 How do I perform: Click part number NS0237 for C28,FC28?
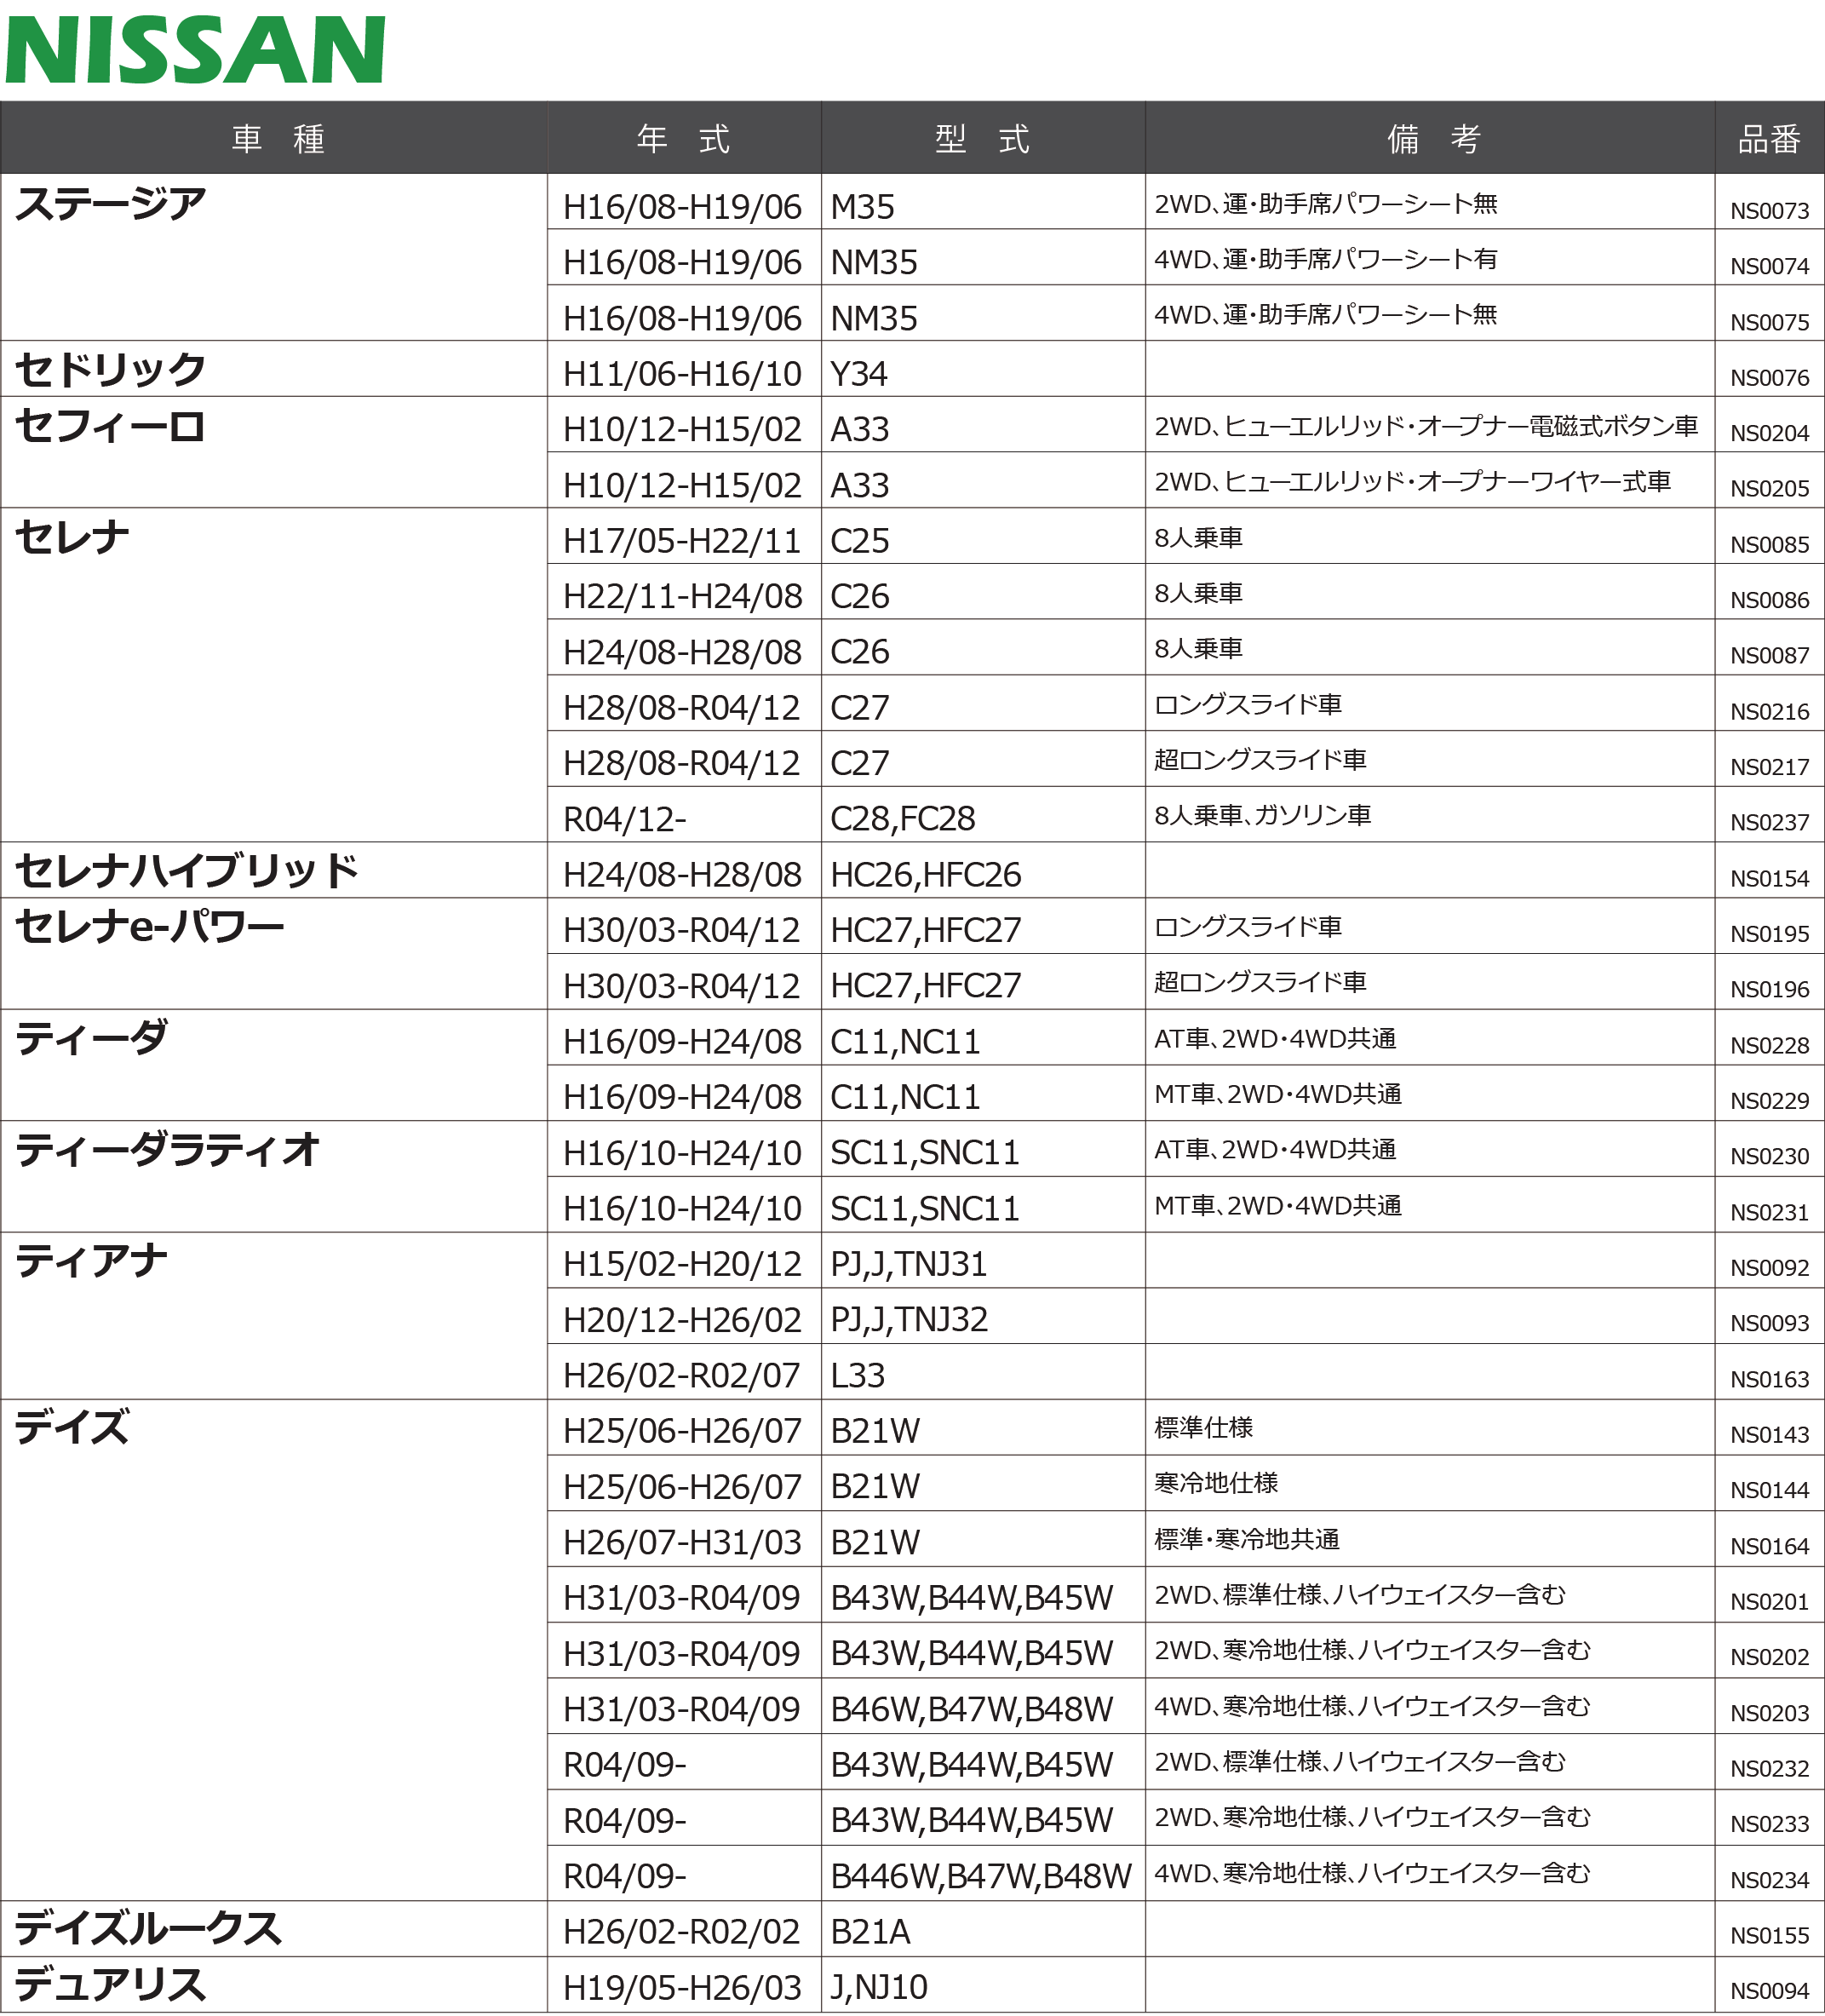click(1769, 822)
